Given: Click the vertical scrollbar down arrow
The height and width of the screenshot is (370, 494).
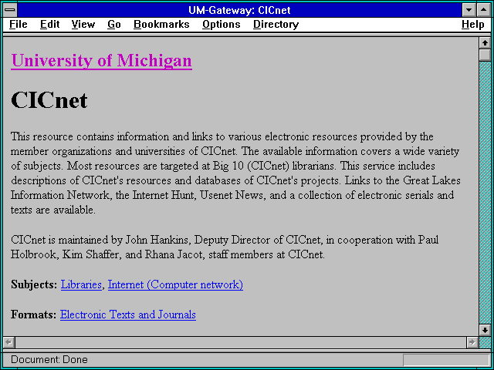Looking at the screenshot, I should pos(485,330).
